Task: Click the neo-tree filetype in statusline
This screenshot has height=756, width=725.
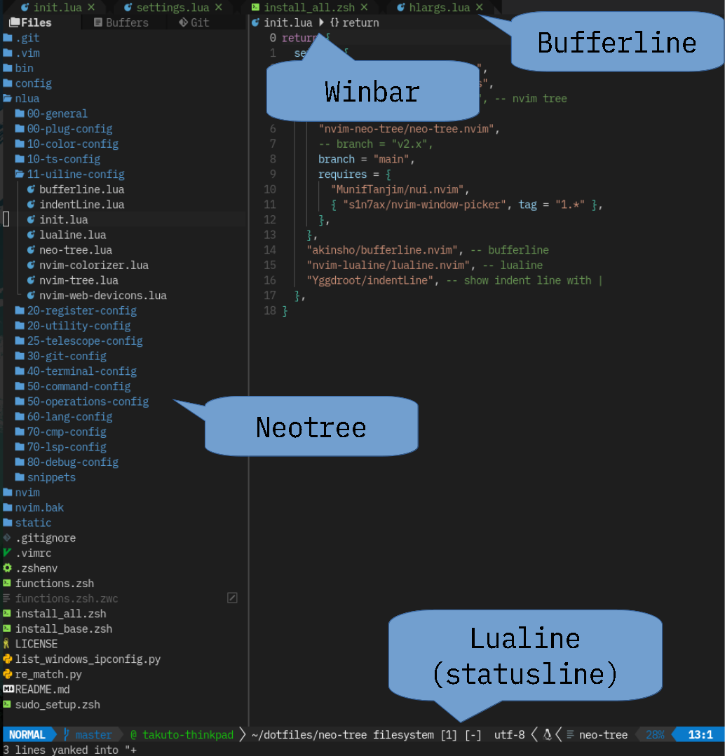Action: (603, 734)
